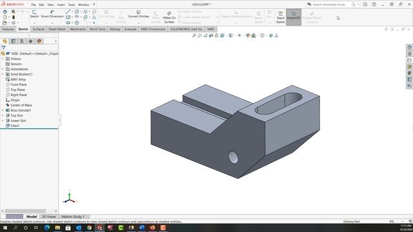This screenshot has height=232, width=413.
Task: Open File Explorer from taskbar
Action: 57,227
